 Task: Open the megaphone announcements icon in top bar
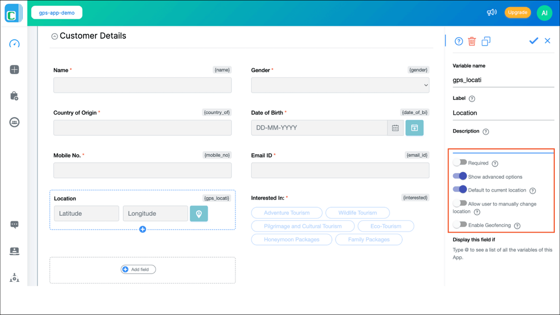point(492,12)
